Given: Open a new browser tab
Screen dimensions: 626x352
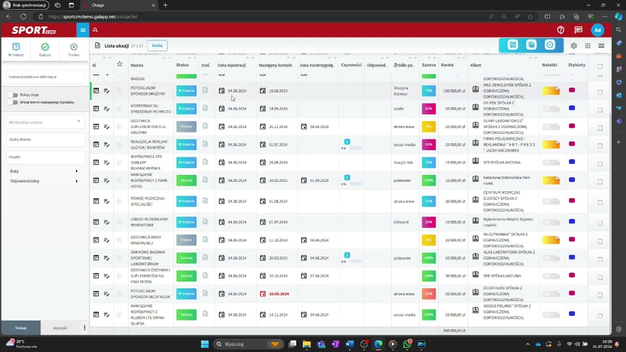Looking at the screenshot, I should click(x=165, y=5).
